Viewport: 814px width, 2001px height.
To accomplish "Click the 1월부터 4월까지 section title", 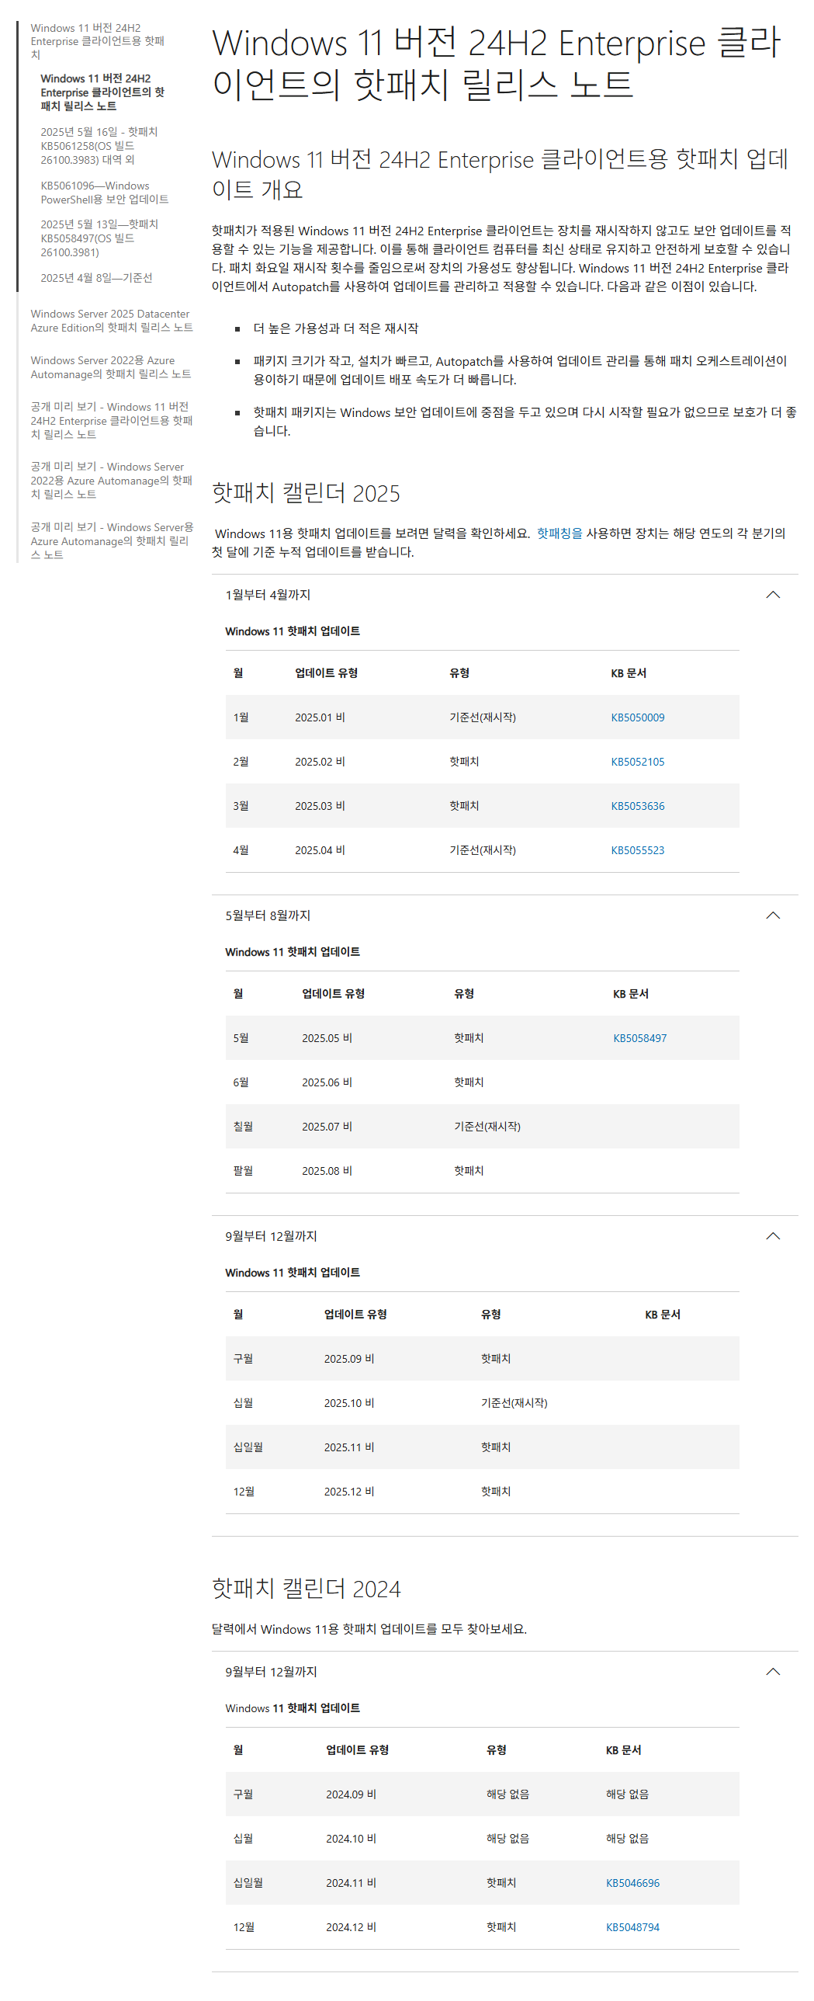I will pos(268,595).
